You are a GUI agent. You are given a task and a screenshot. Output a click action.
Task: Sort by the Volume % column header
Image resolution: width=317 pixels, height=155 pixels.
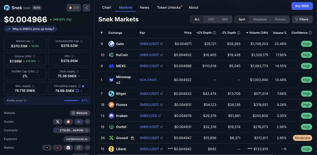[x=279, y=33]
